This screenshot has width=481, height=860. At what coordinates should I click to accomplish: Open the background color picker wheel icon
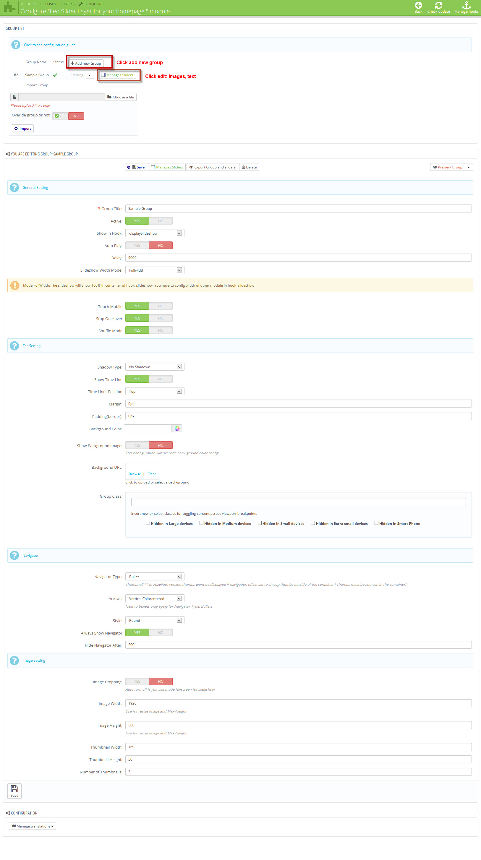(177, 428)
